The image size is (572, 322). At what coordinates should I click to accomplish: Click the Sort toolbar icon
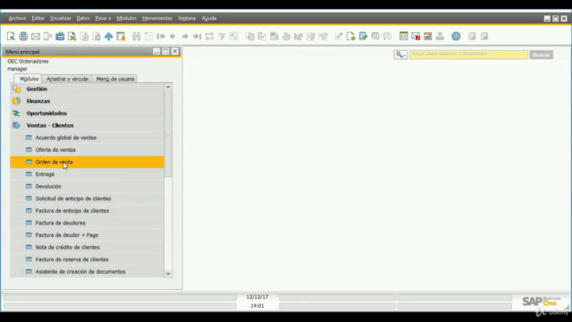tap(234, 36)
